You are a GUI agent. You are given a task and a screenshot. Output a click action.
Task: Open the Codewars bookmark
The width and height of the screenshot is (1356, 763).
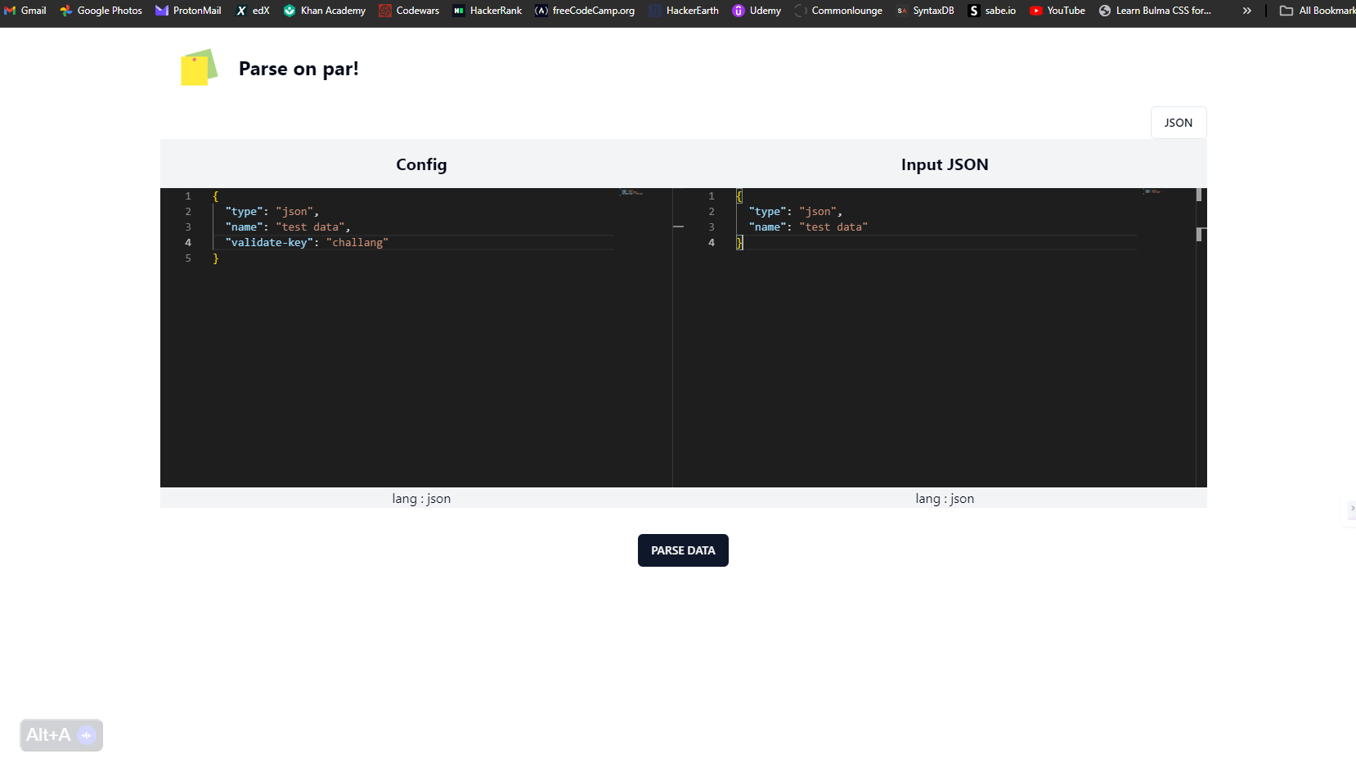click(409, 11)
